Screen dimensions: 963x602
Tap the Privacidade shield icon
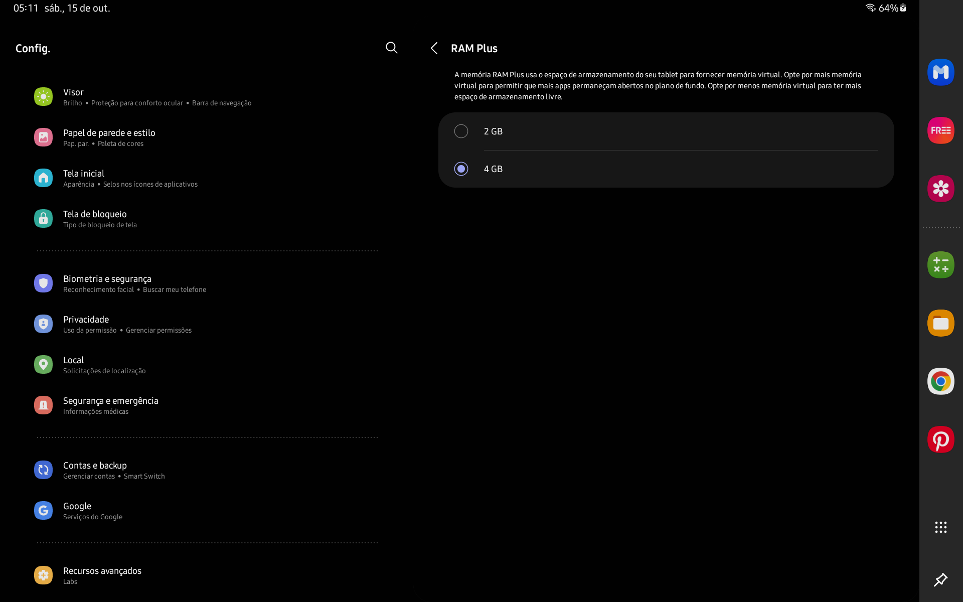43,324
